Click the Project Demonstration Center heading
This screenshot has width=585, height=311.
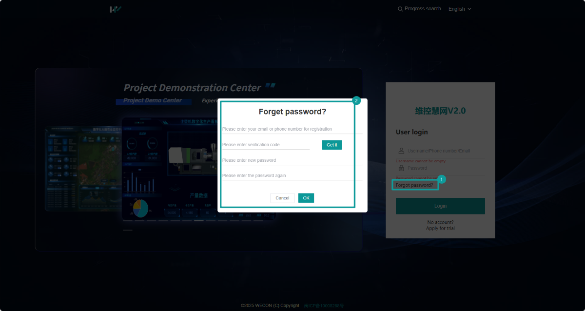click(x=193, y=88)
